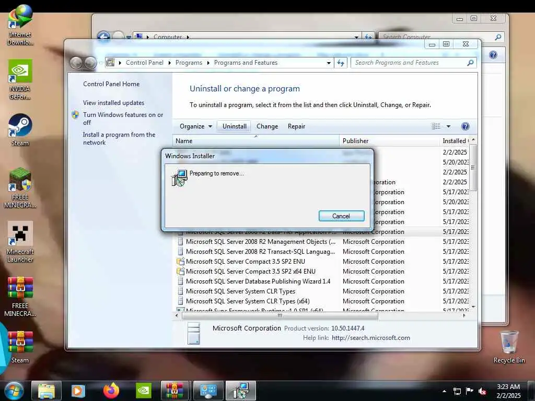Click Repair in the programs toolbar
The width and height of the screenshot is (535, 401).
pyautogui.click(x=296, y=126)
